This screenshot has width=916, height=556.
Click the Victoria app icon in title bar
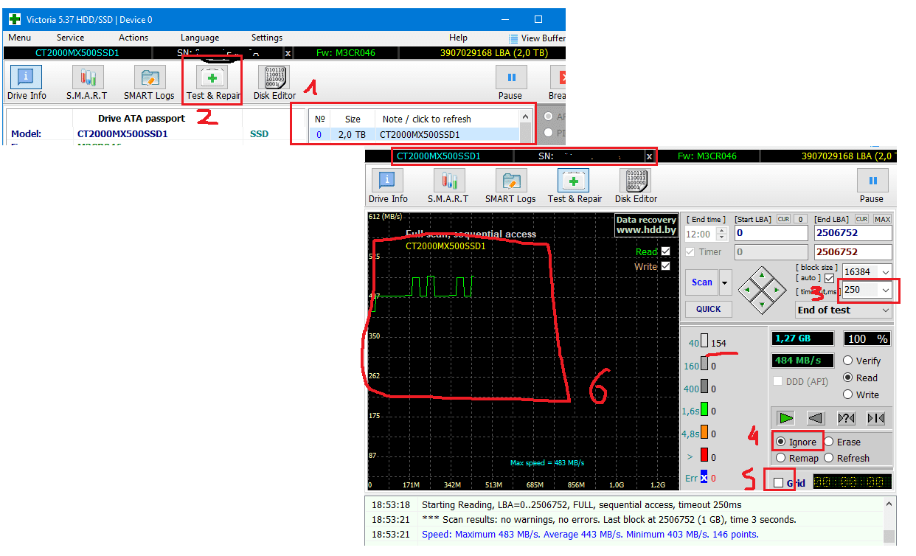[x=15, y=19]
